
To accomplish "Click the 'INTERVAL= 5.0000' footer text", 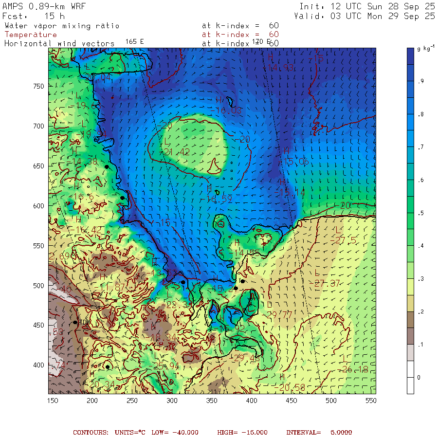I will [x=319, y=433].
